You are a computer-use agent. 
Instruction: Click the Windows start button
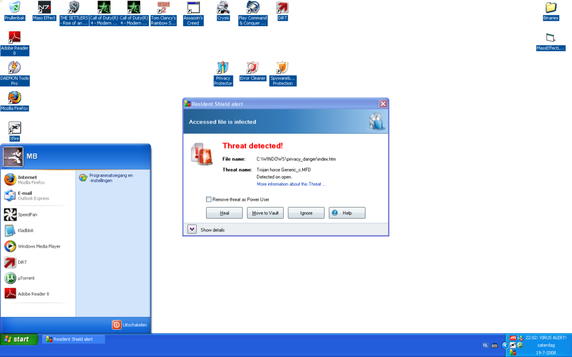(19, 339)
